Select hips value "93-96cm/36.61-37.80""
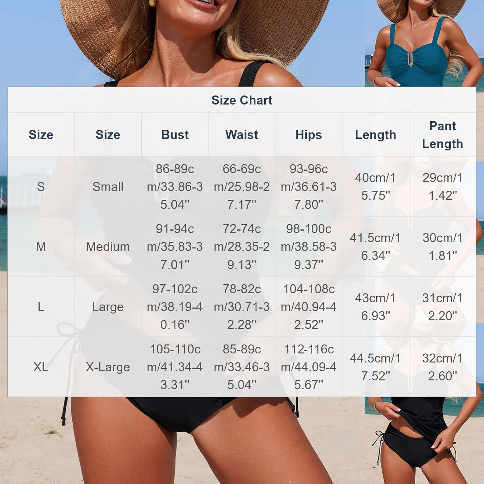This screenshot has height=484, width=484. click(309, 187)
